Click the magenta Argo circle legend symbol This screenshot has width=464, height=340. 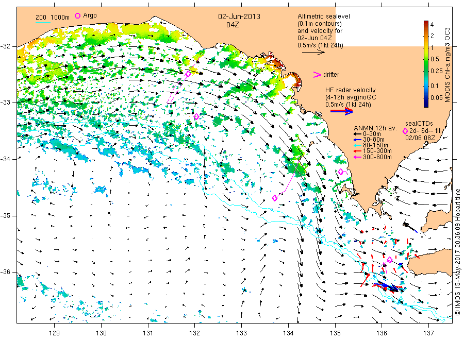coord(77,15)
